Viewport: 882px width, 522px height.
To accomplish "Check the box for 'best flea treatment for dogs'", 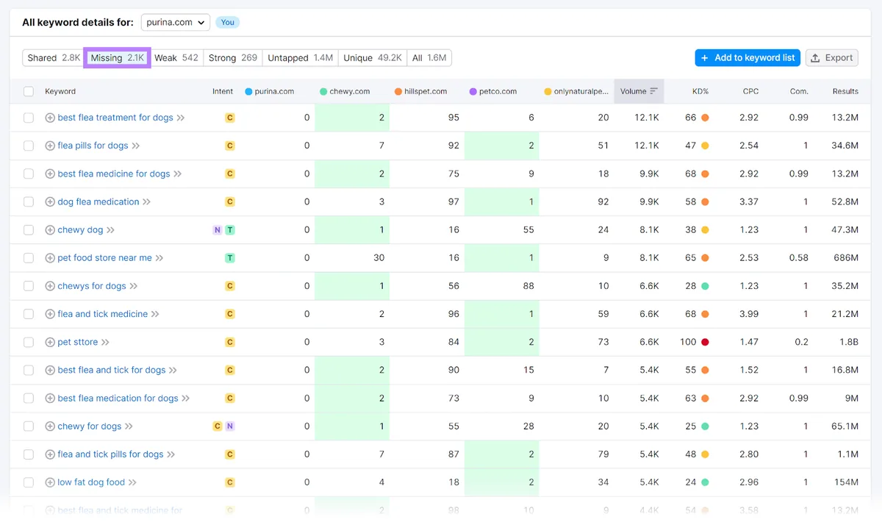I will [29, 118].
